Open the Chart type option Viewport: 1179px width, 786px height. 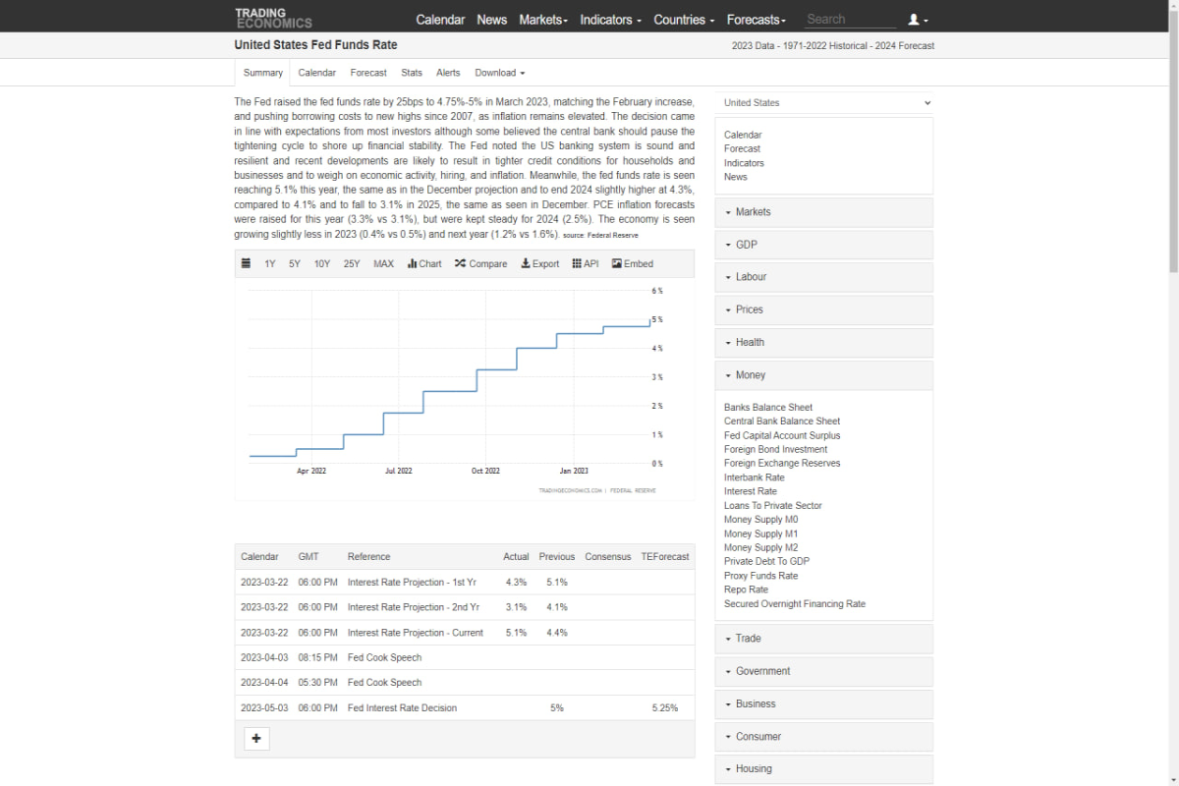424,263
